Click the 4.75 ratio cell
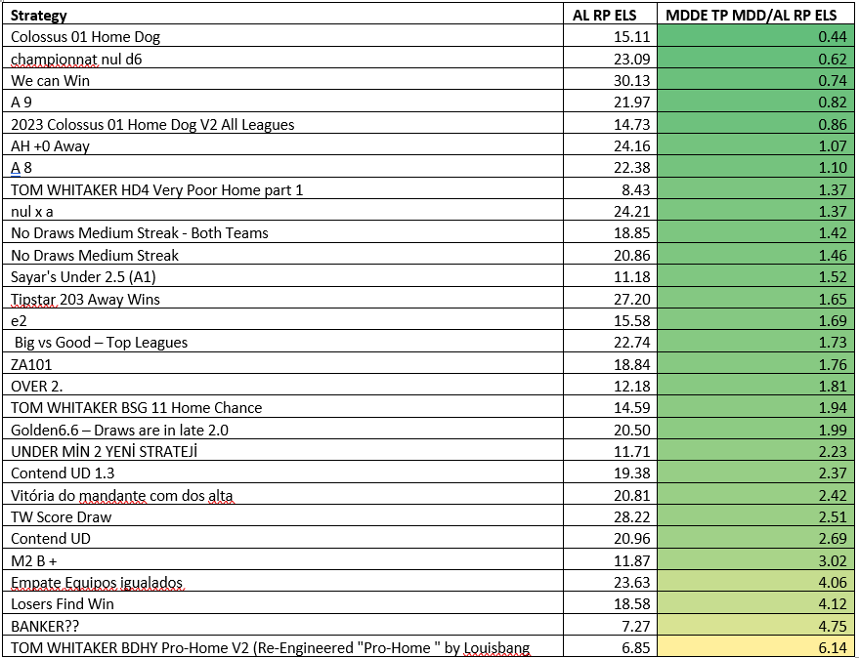 point(755,626)
